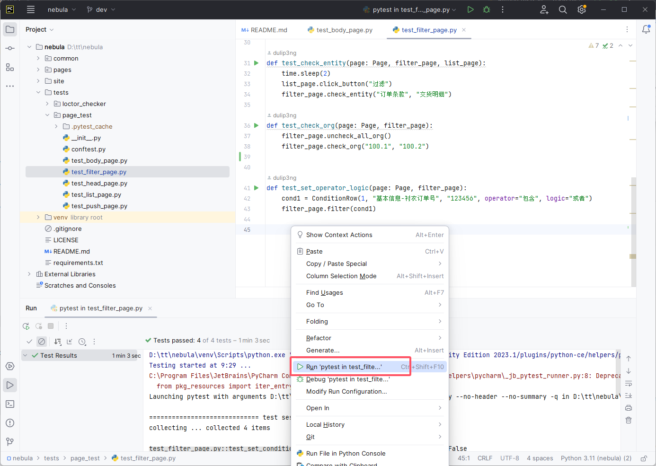
Task: Select Modify Run Configuration entry
Action: [370, 391]
